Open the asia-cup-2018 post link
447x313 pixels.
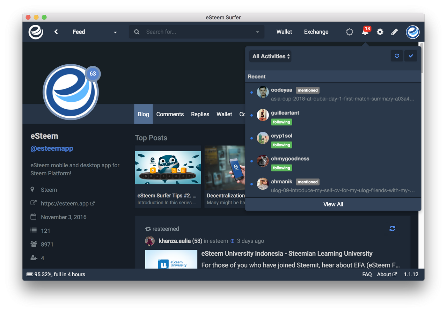click(x=343, y=99)
